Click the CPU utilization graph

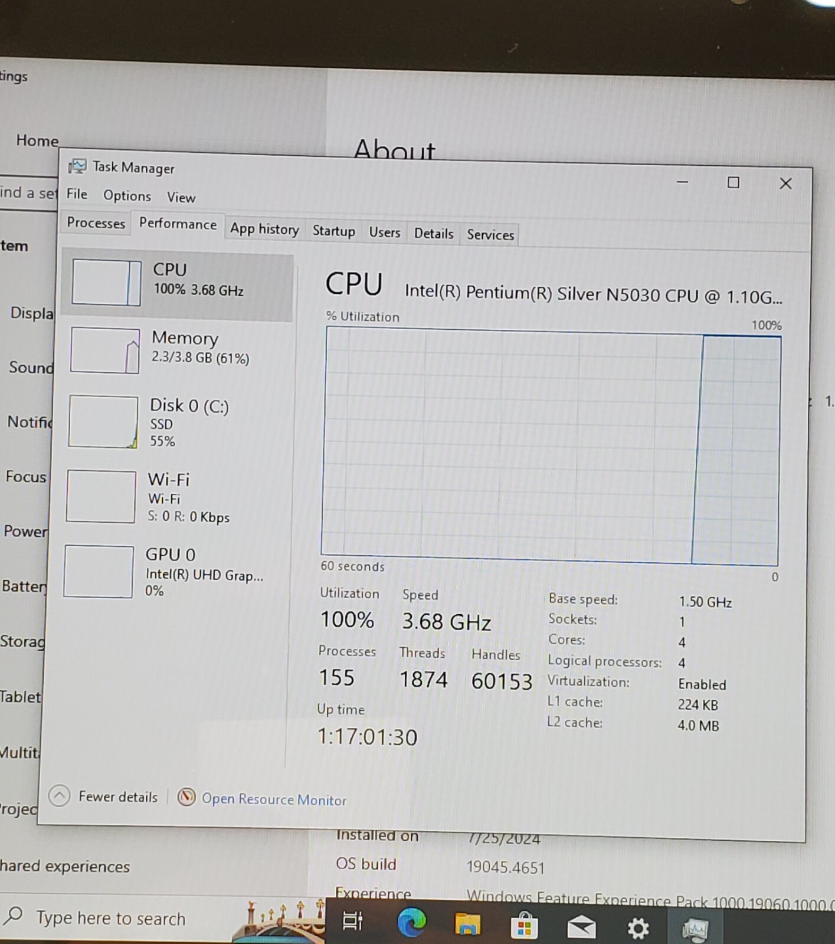coord(551,447)
